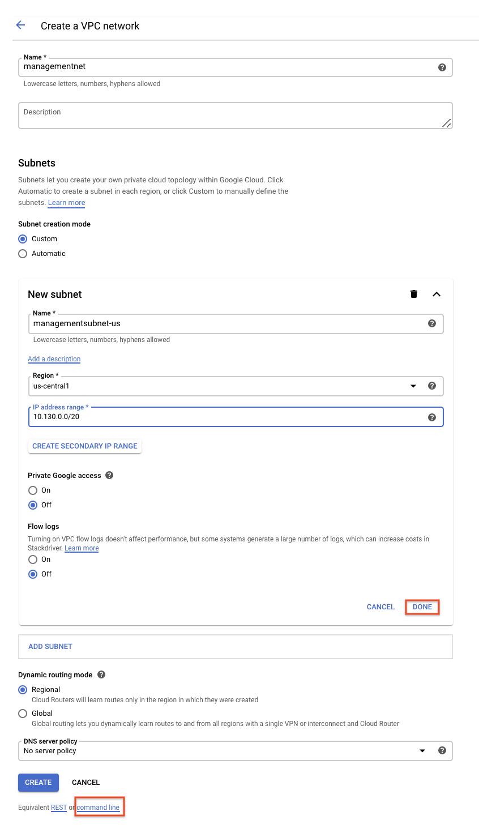Open help icon next to Dynamic routing mode
The width and height of the screenshot is (479, 837).
[101, 674]
